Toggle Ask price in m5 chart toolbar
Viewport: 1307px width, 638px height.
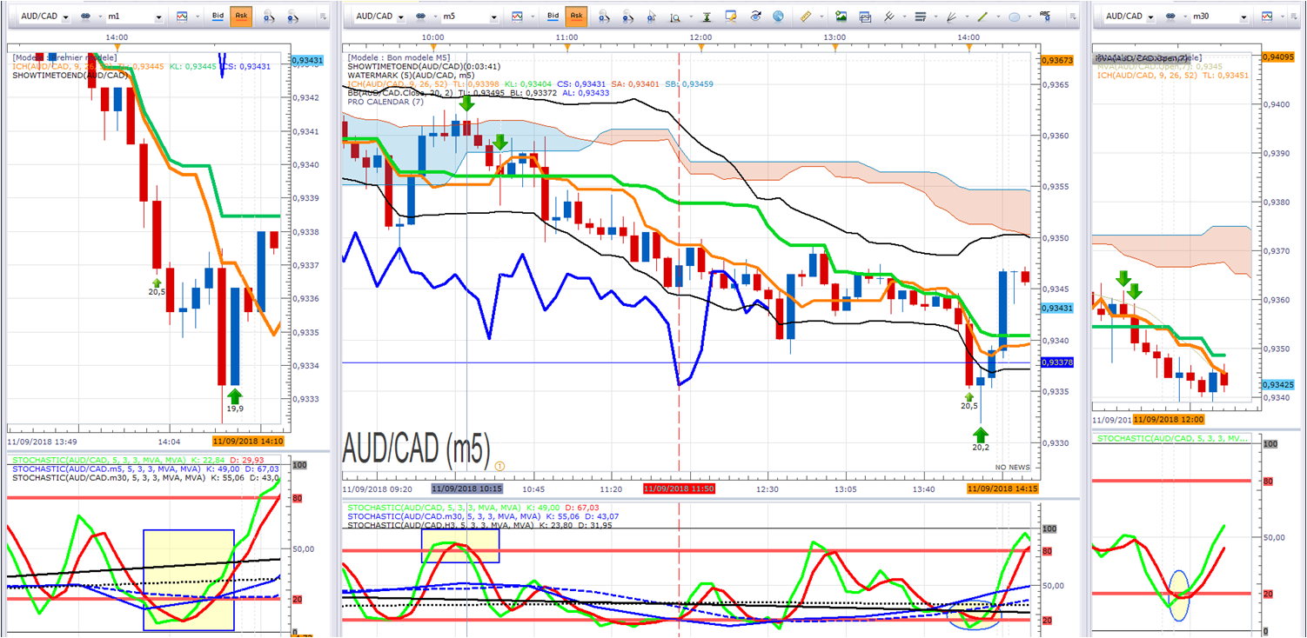point(576,17)
